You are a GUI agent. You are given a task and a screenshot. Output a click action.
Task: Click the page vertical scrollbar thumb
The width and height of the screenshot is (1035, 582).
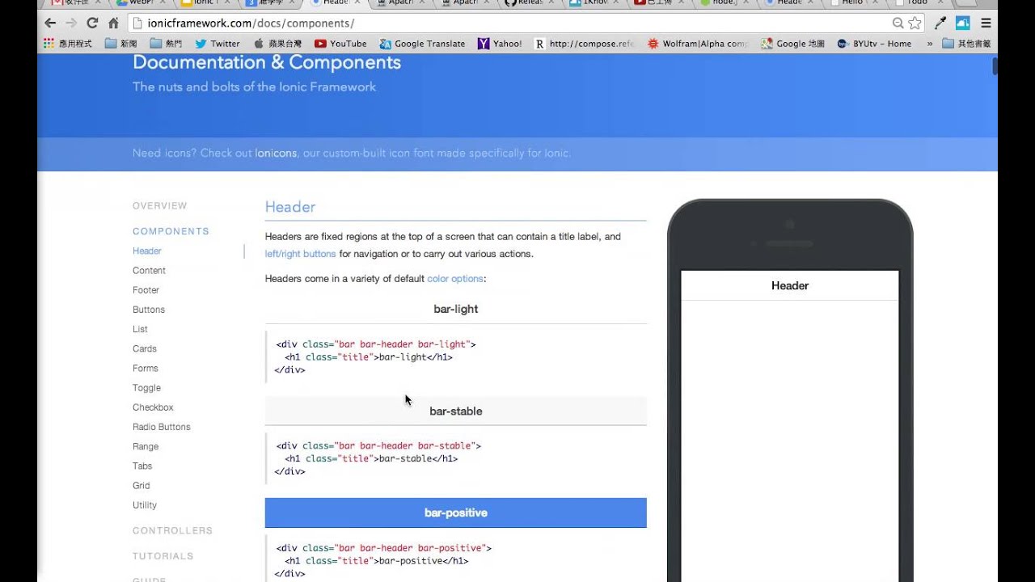995,66
